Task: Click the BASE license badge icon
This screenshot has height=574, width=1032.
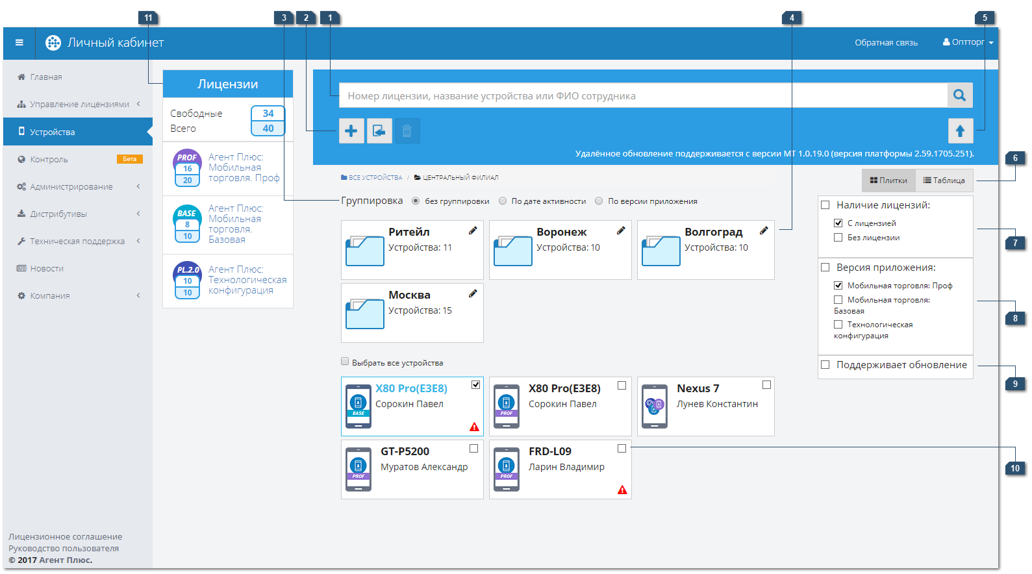Action: 187,224
